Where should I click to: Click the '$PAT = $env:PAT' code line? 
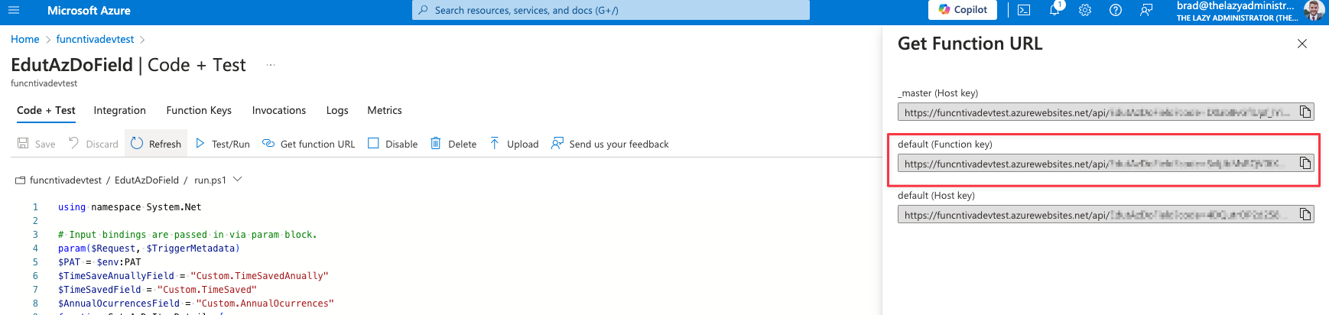pos(99,262)
